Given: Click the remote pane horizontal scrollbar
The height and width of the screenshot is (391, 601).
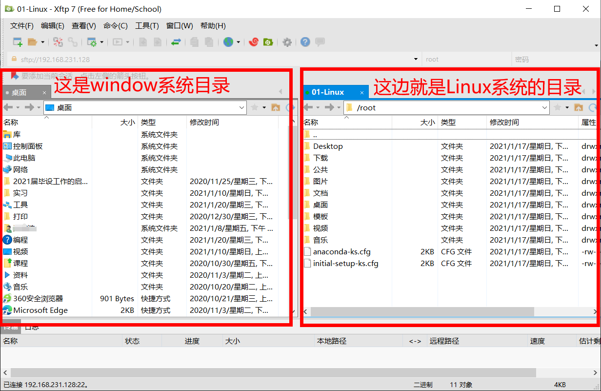Looking at the screenshot, I should (x=422, y=311).
